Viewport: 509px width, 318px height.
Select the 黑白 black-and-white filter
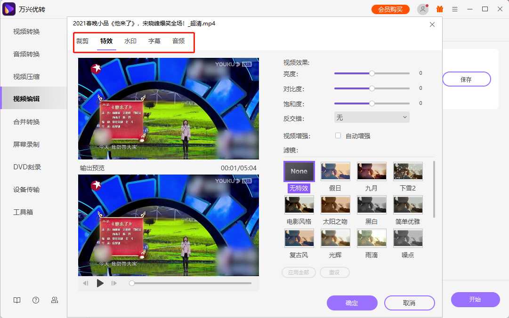372,204
